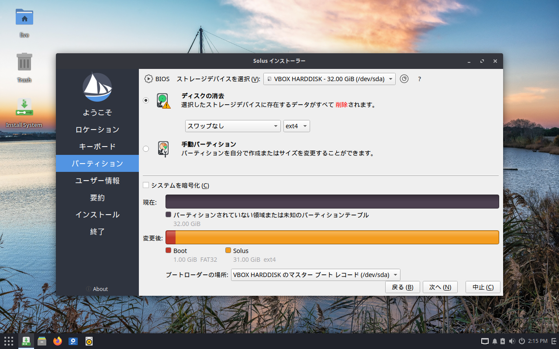This screenshot has height=349, width=559.
Task: Go to the 要約 step
Action: [x=97, y=198]
